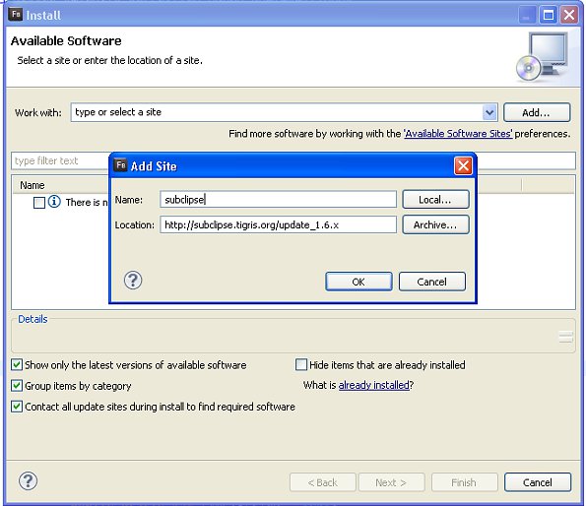Image resolution: width=586 pixels, height=506 pixels.
Task: Cancel the Install wizard
Action: point(538,482)
